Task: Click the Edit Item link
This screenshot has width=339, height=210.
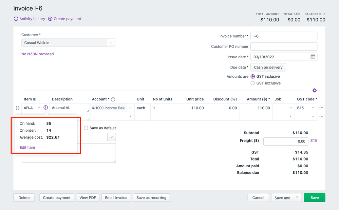Action: 27,148
